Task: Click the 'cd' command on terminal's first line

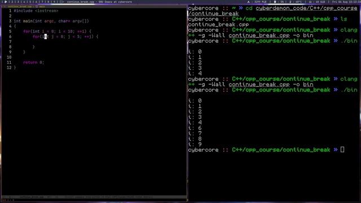Action: point(249,8)
